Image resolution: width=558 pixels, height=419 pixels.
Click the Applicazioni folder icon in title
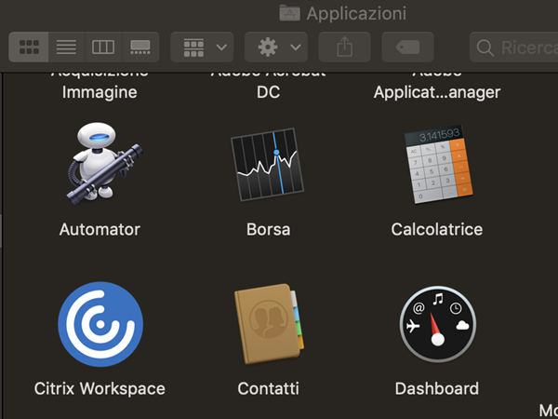tap(289, 13)
